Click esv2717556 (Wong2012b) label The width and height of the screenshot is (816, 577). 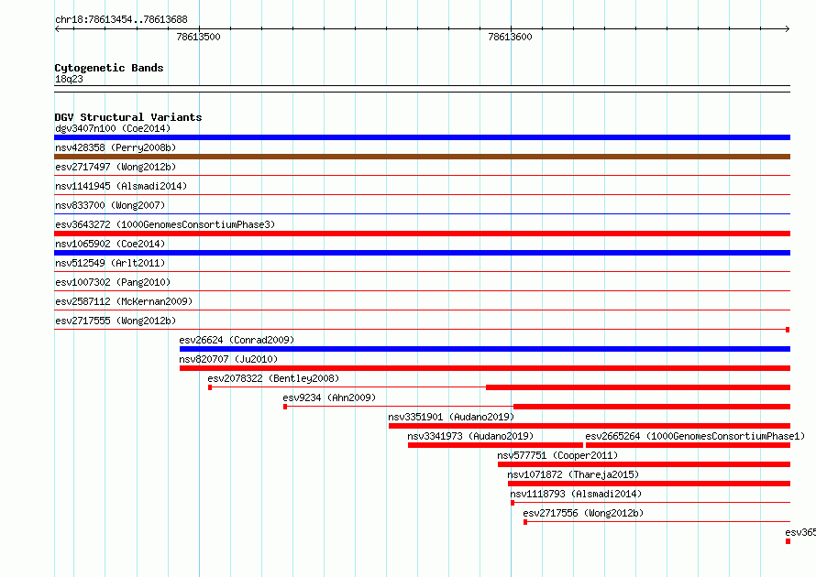tap(583, 513)
